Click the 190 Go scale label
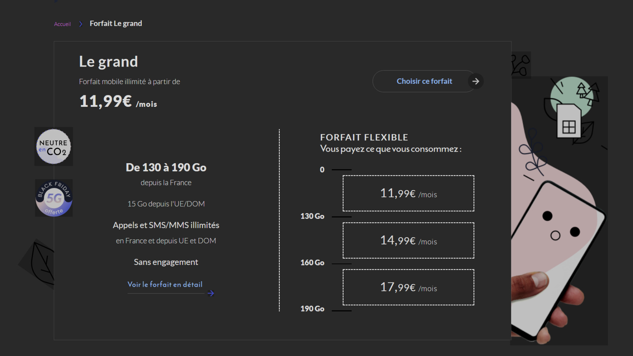 tap(312, 309)
